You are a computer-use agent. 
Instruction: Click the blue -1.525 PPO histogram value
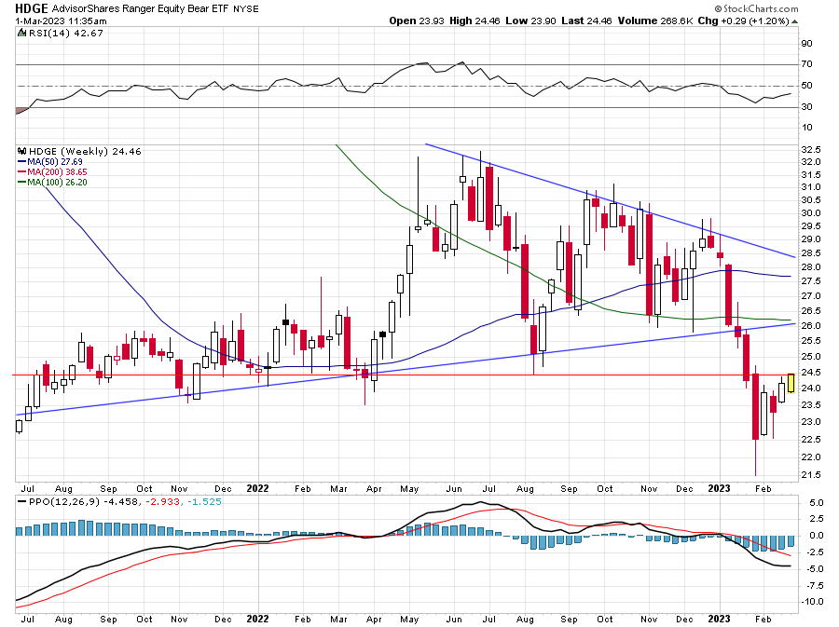coord(204,502)
